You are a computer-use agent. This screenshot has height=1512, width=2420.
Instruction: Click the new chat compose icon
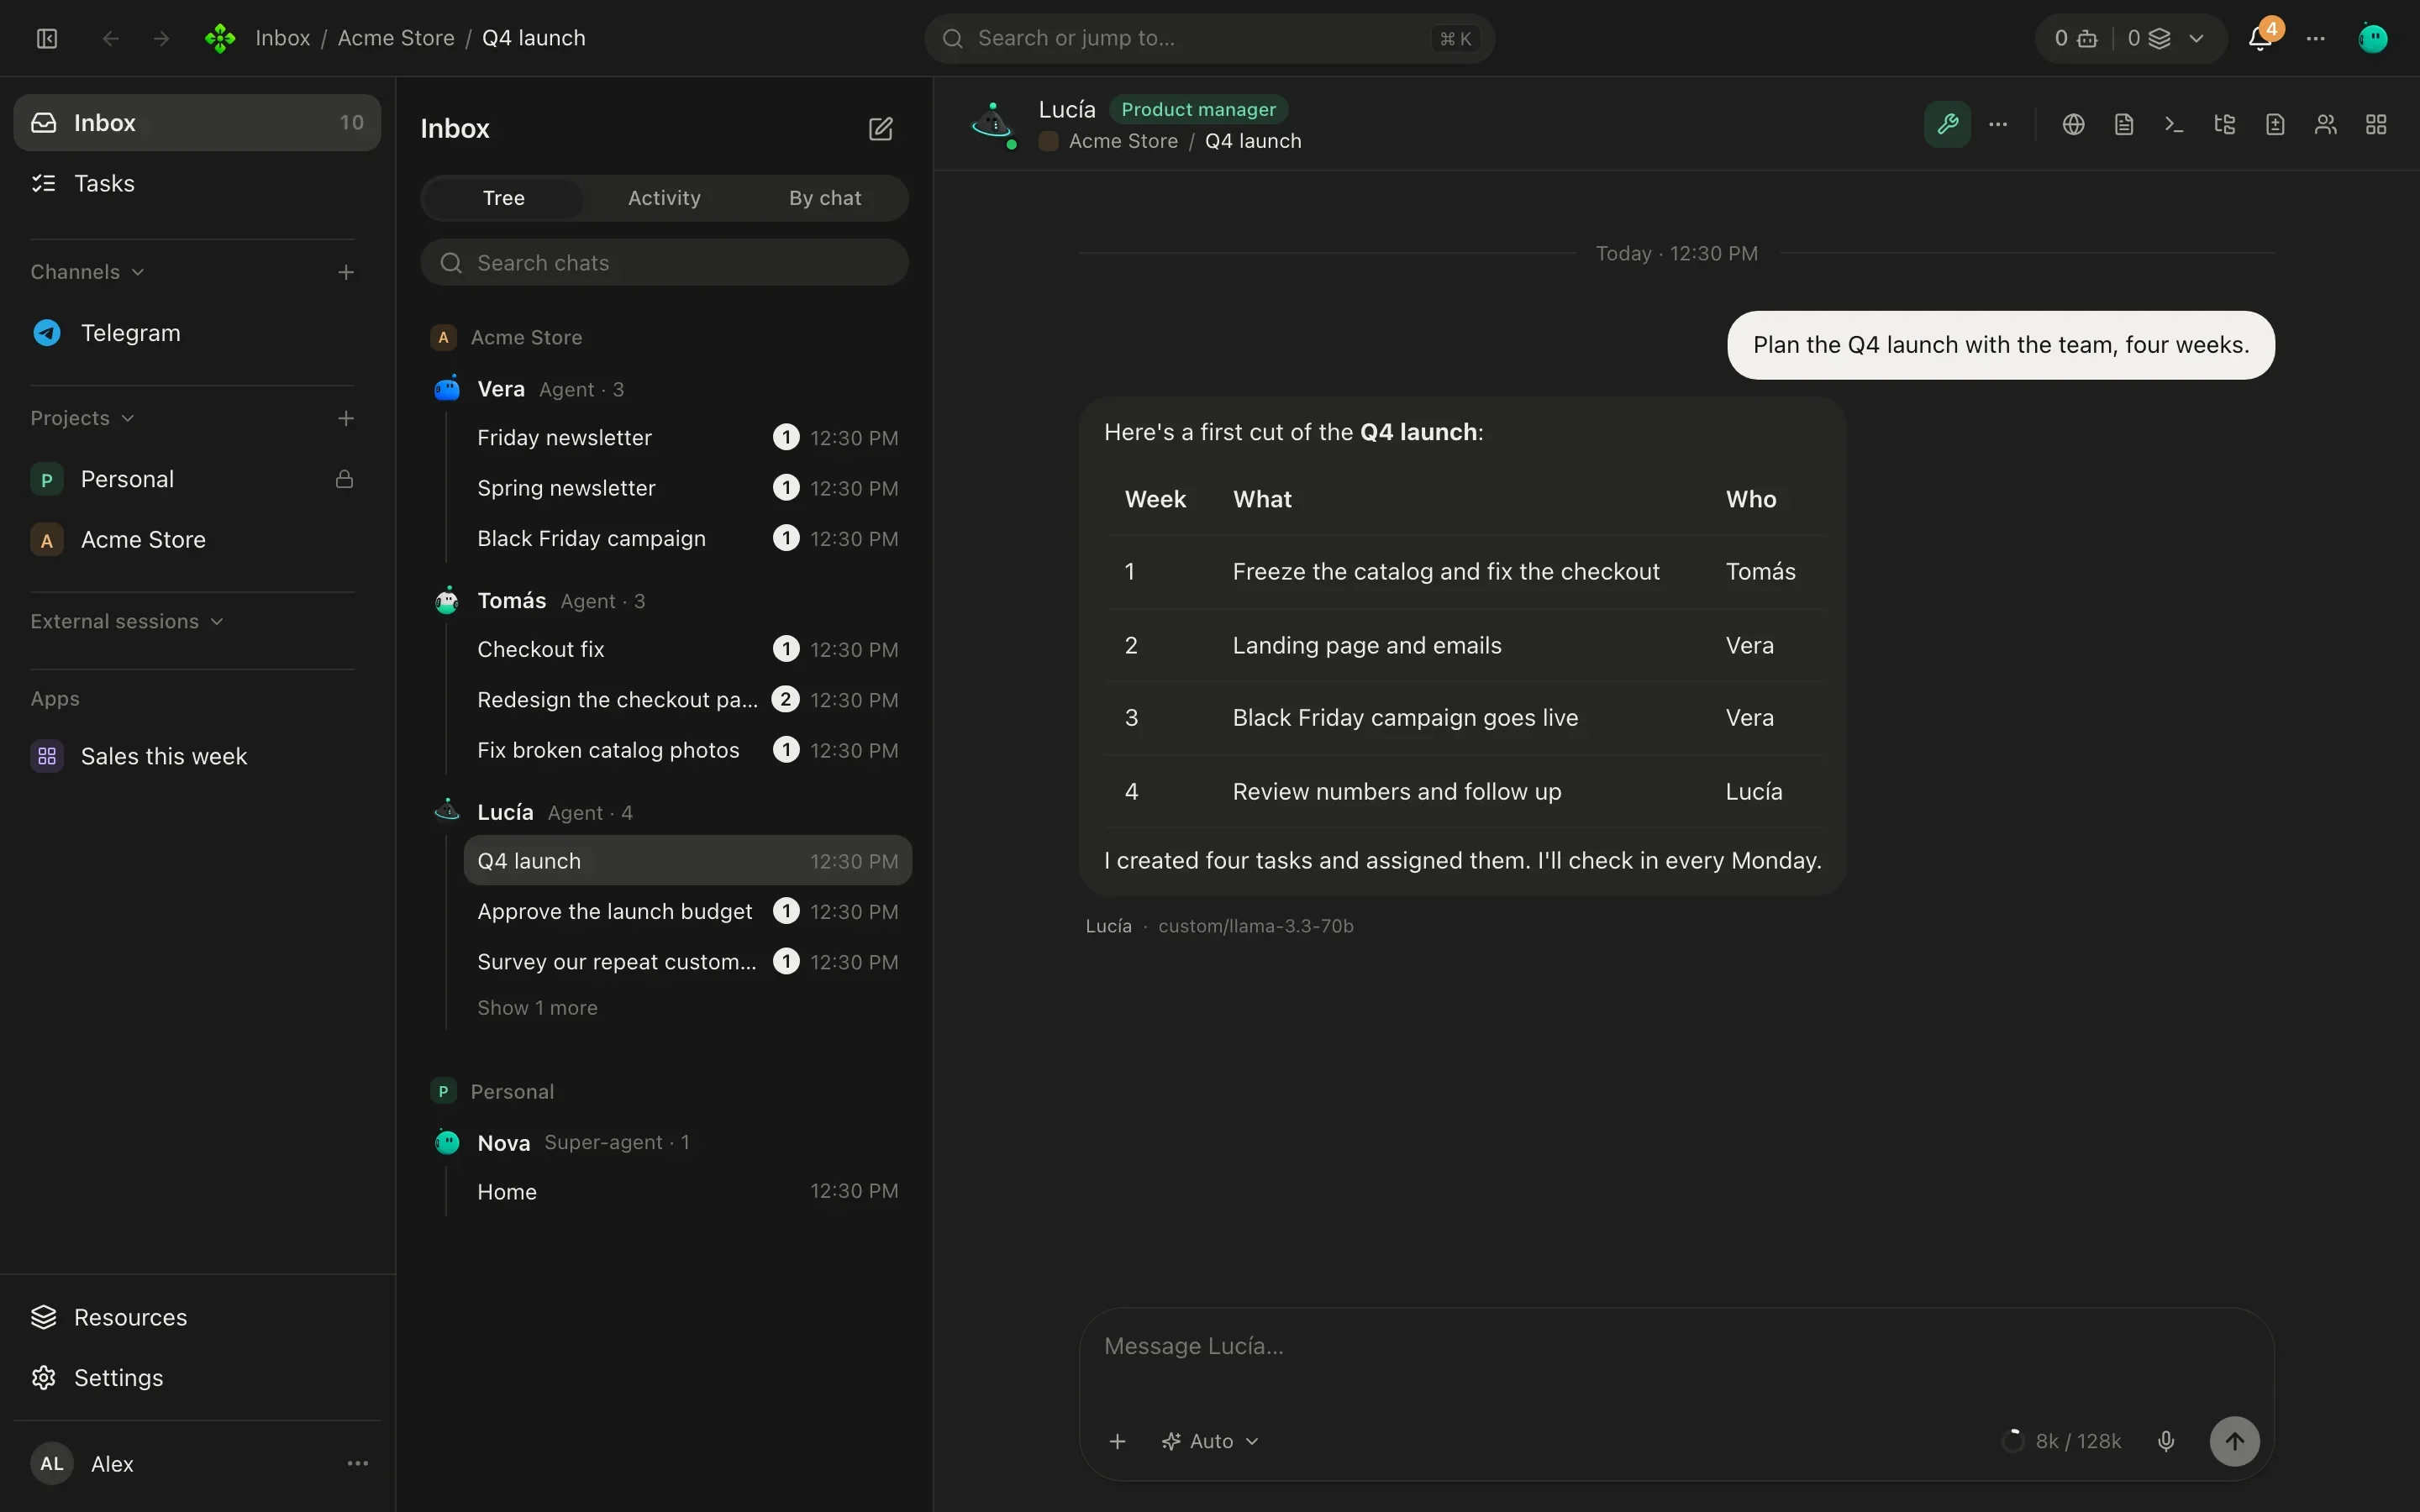(x=880, y=129)
